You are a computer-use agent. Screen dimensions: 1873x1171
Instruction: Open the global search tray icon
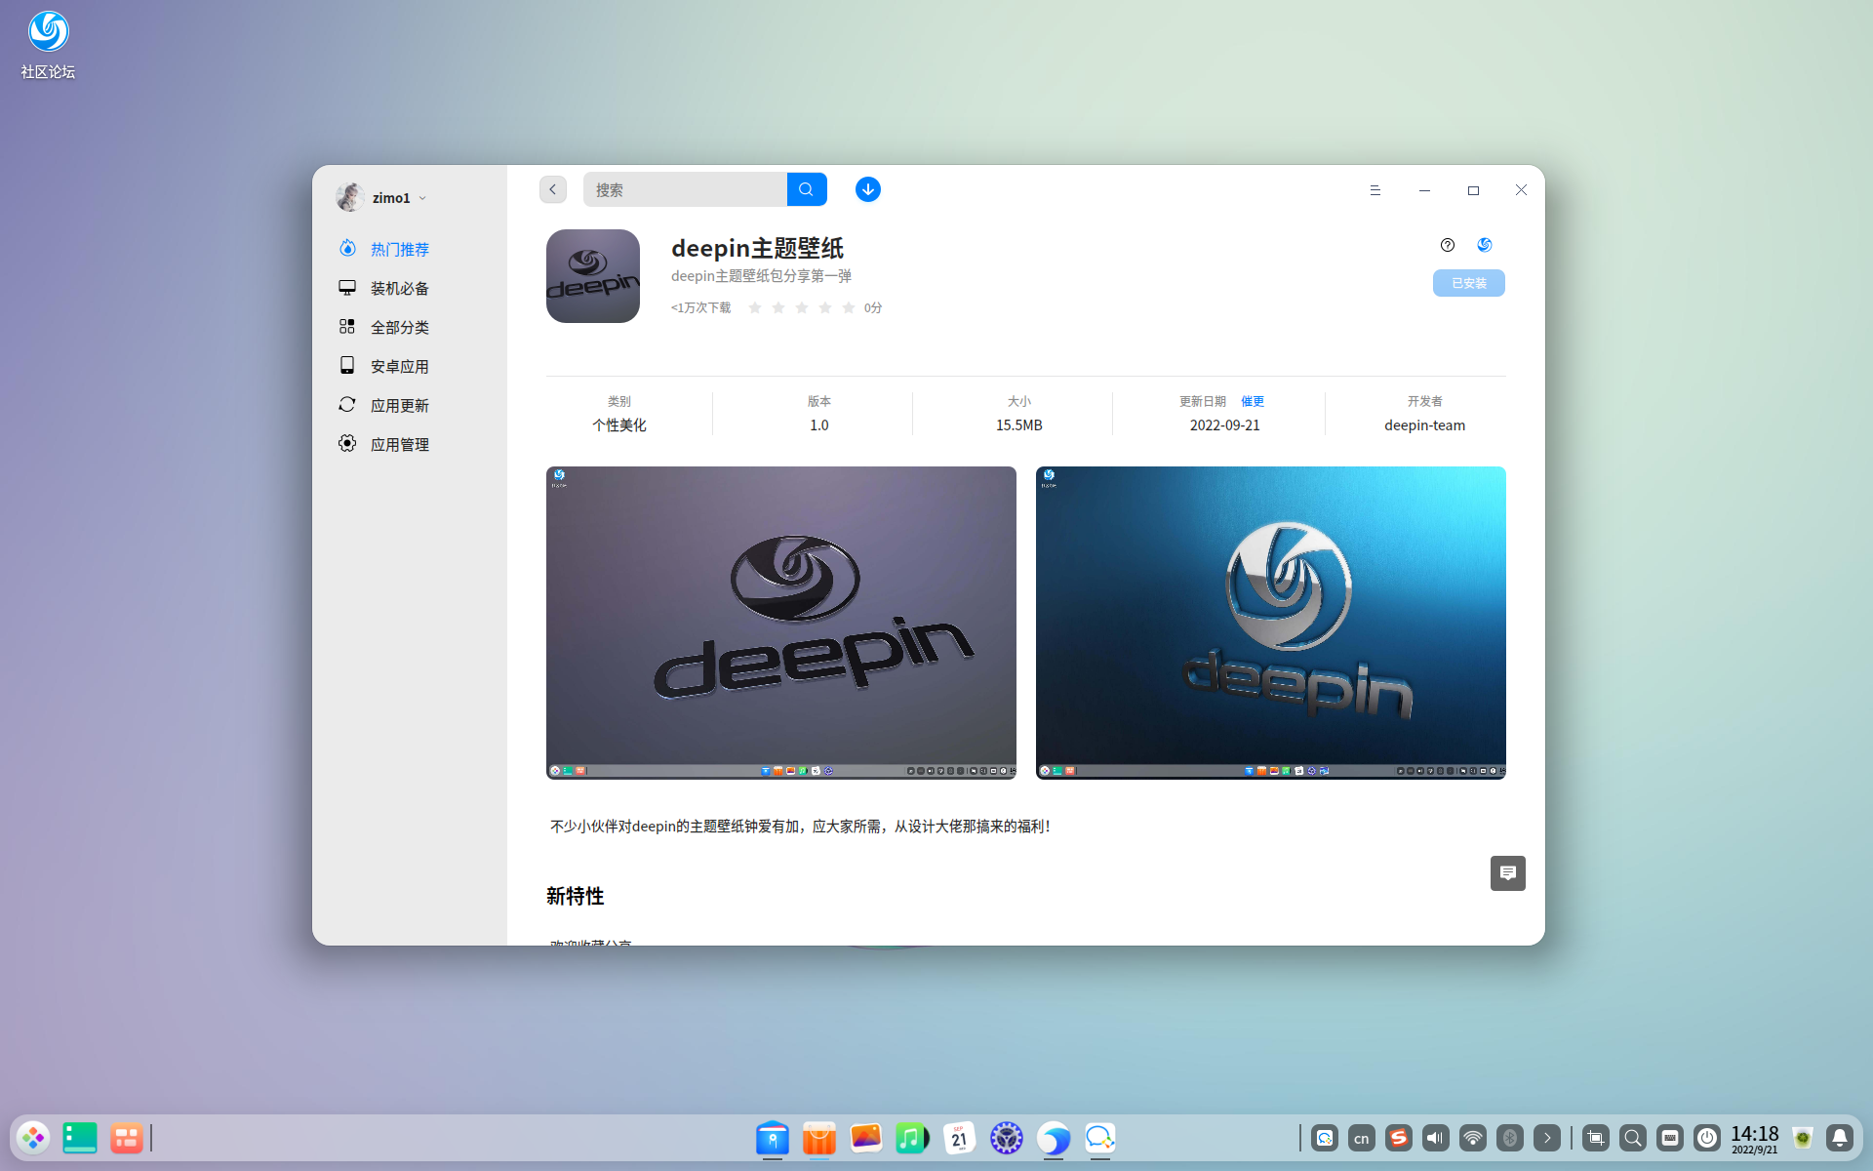(x=1633, y=1138)
